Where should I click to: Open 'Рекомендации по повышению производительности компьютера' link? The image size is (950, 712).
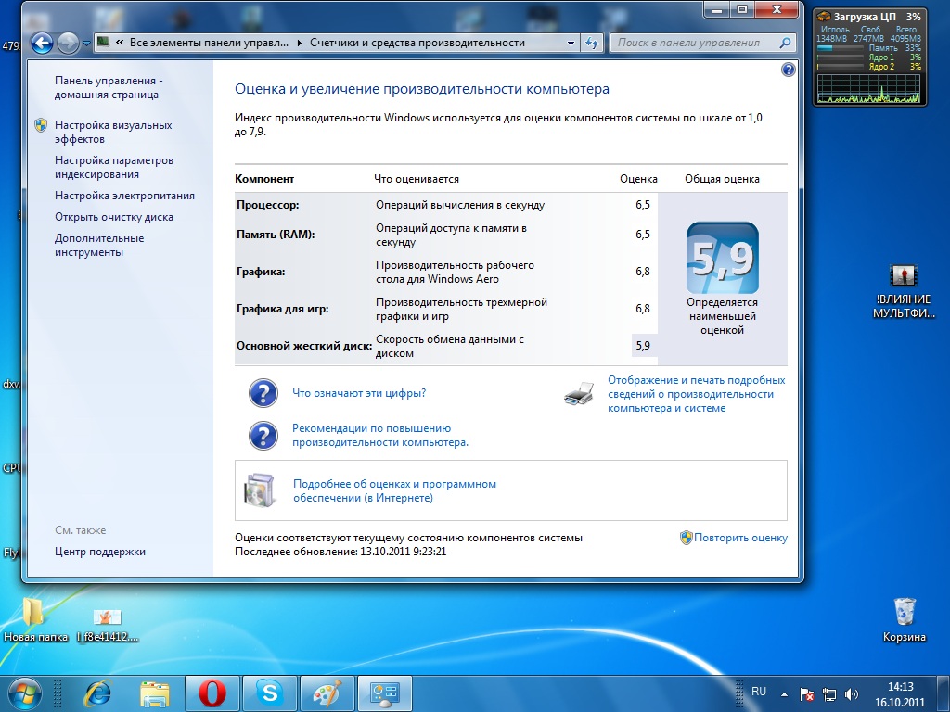[380, 436]
